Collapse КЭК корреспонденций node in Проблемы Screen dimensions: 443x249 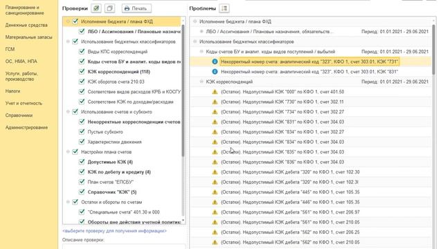click(201, 82)
